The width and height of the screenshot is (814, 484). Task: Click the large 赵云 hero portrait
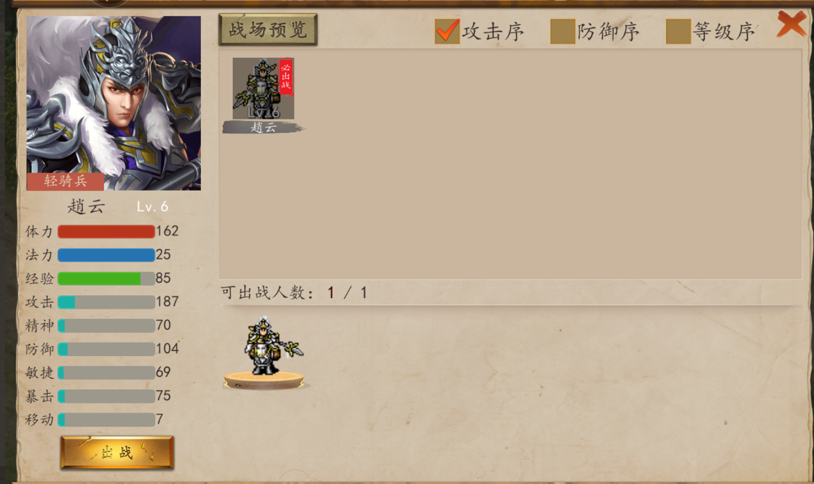pos(114,103)
